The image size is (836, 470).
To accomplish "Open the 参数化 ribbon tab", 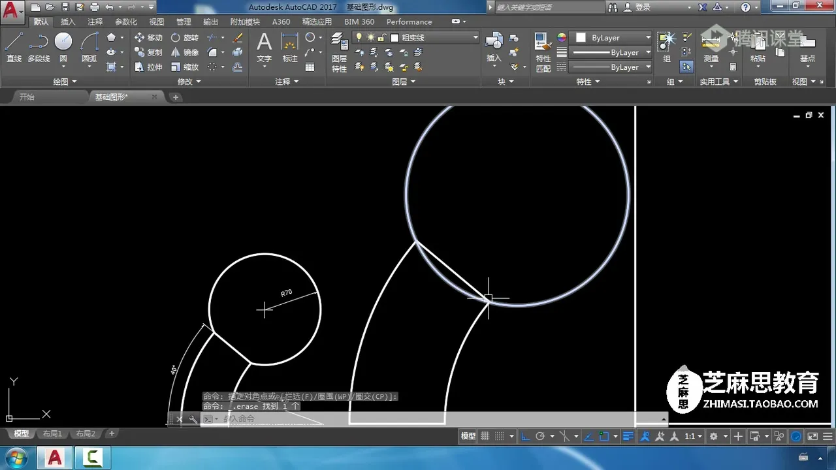I will click(x=126, y=22).
